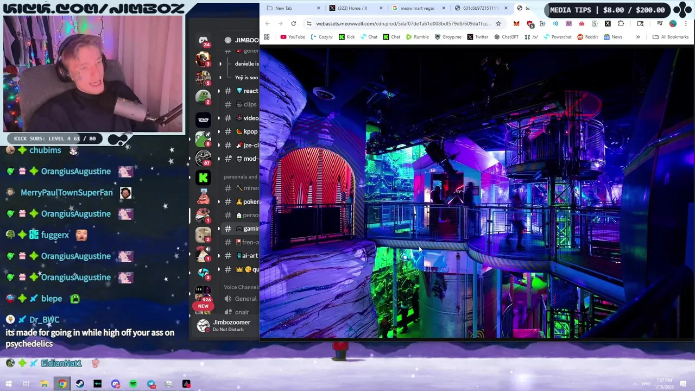Open Discord direct messages home icon
This screenshot has height=391, width=695.
(x=203, y=42)
